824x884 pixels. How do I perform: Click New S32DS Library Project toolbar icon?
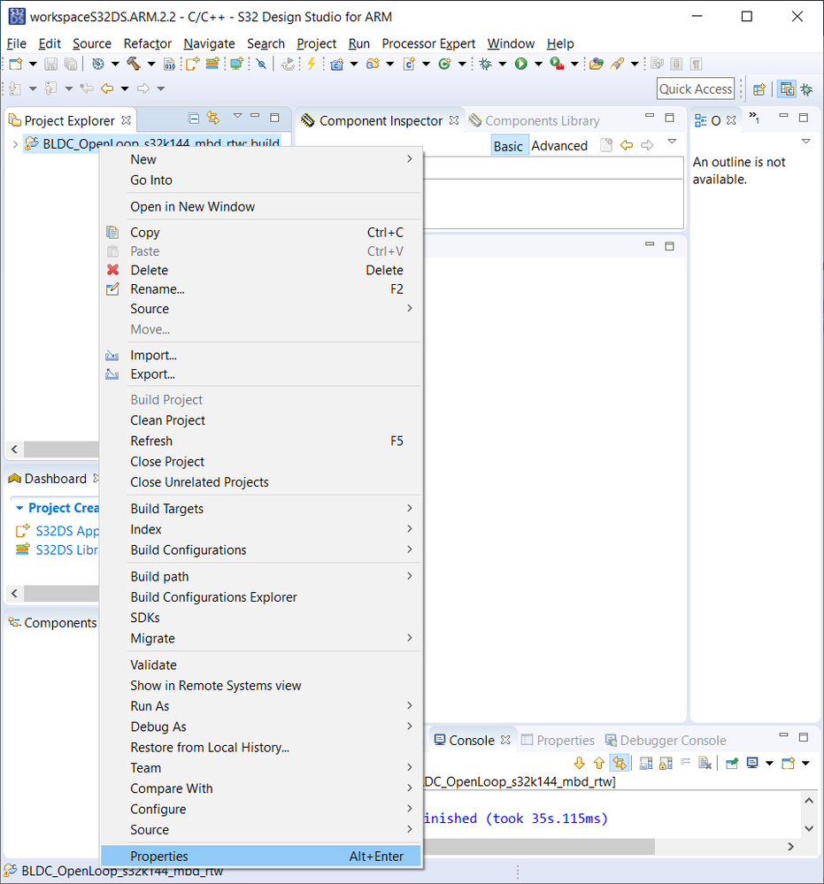coord(212,64)
